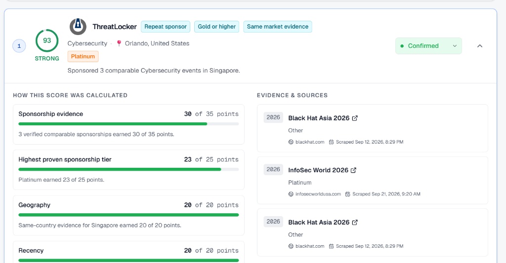Click globe icon next to infosecworldusa.com
Image resolution: width=506 pixels, height=263 pixels.
coord(291,194)
